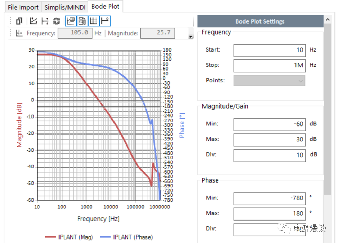Click the cursor crosshair icon beside Frequency
337x243 pixels.
tap(19, 33)
